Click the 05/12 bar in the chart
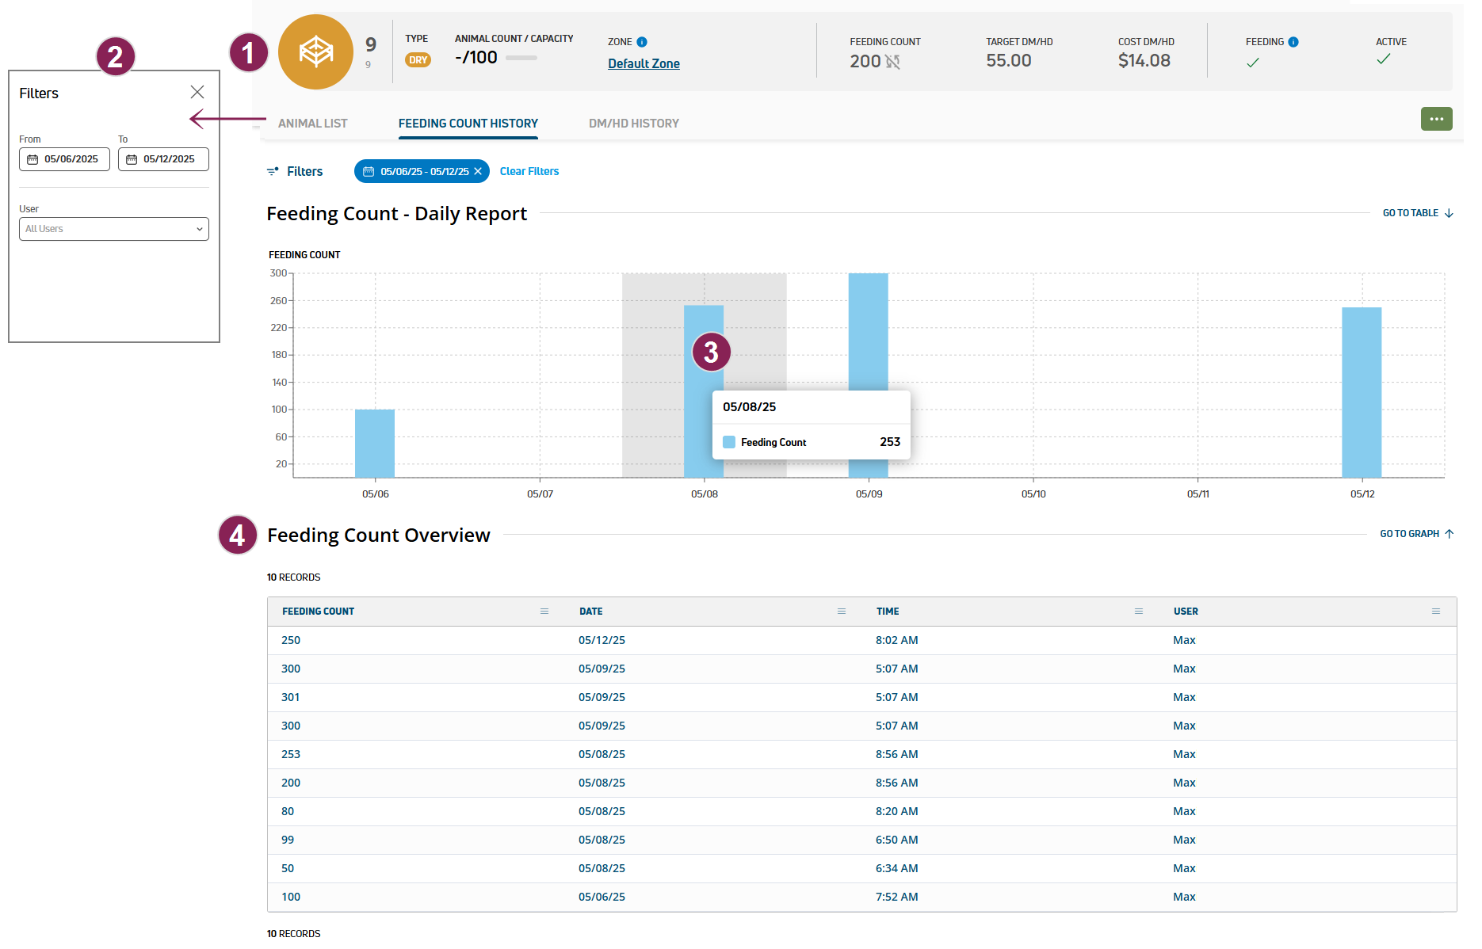This screenshot has width=1482, height=949. [1362, 392]
